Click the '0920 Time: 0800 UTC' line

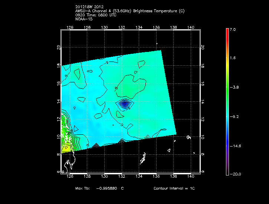tap(96, 15)
